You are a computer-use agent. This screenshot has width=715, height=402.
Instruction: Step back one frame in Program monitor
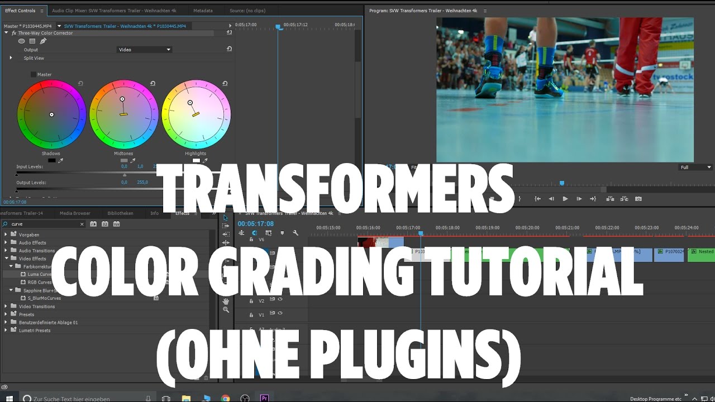click(551, 199)
